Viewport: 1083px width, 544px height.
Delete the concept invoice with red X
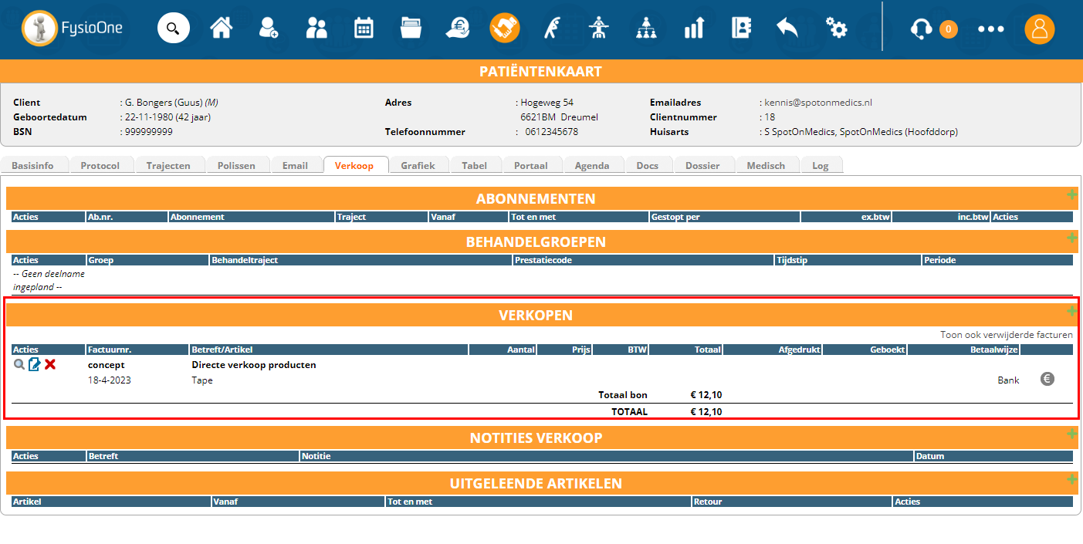click(50, 364)
